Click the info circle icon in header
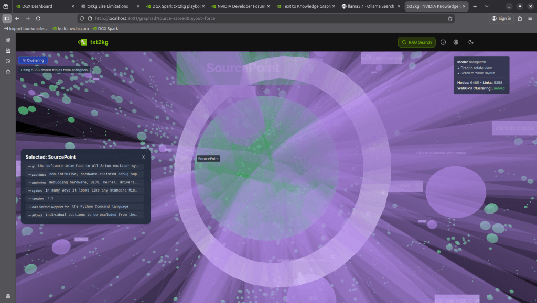This screenshot has width=537, height=303. click(x=443, y=42)
